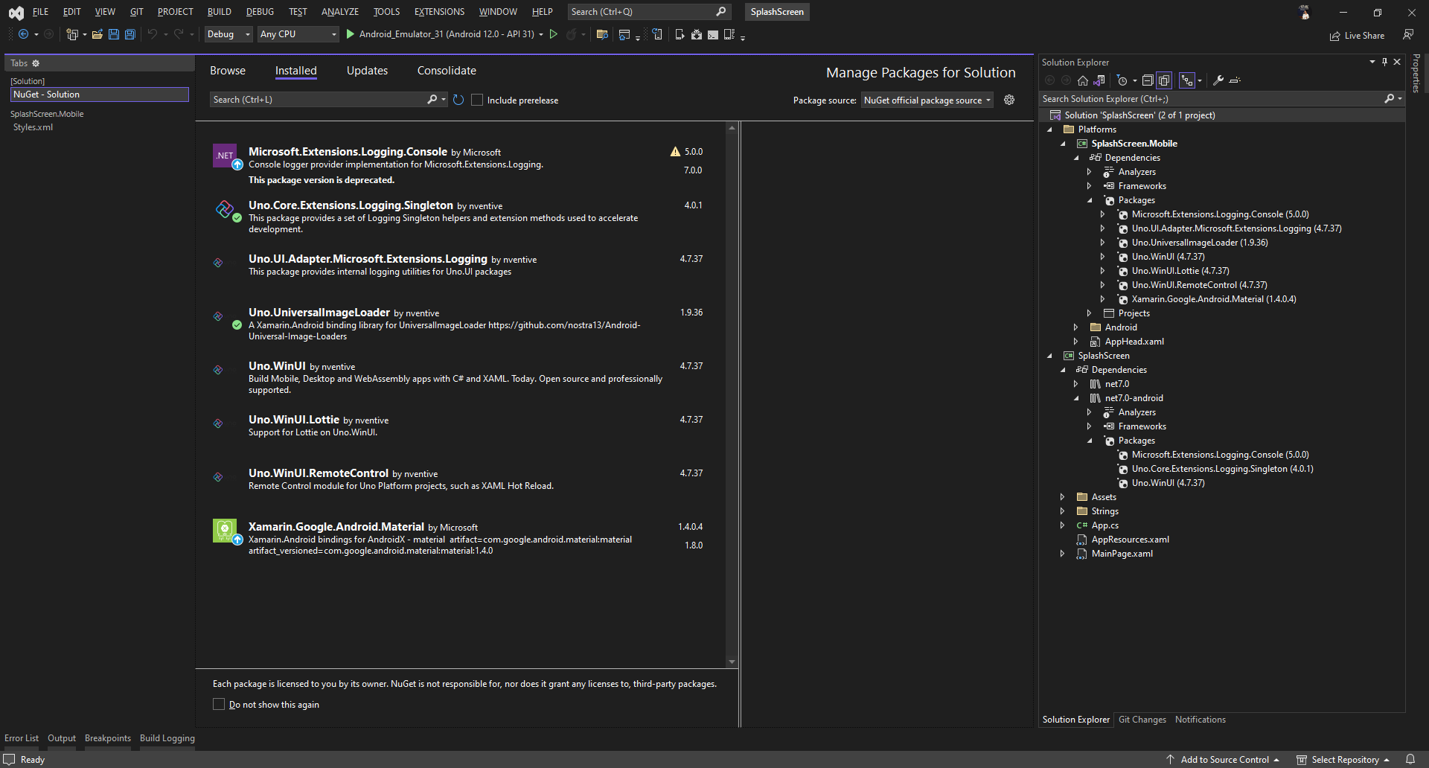Refresh the installed packages list
Viewport: 1429px width, 768px height.
click(458, 99)
